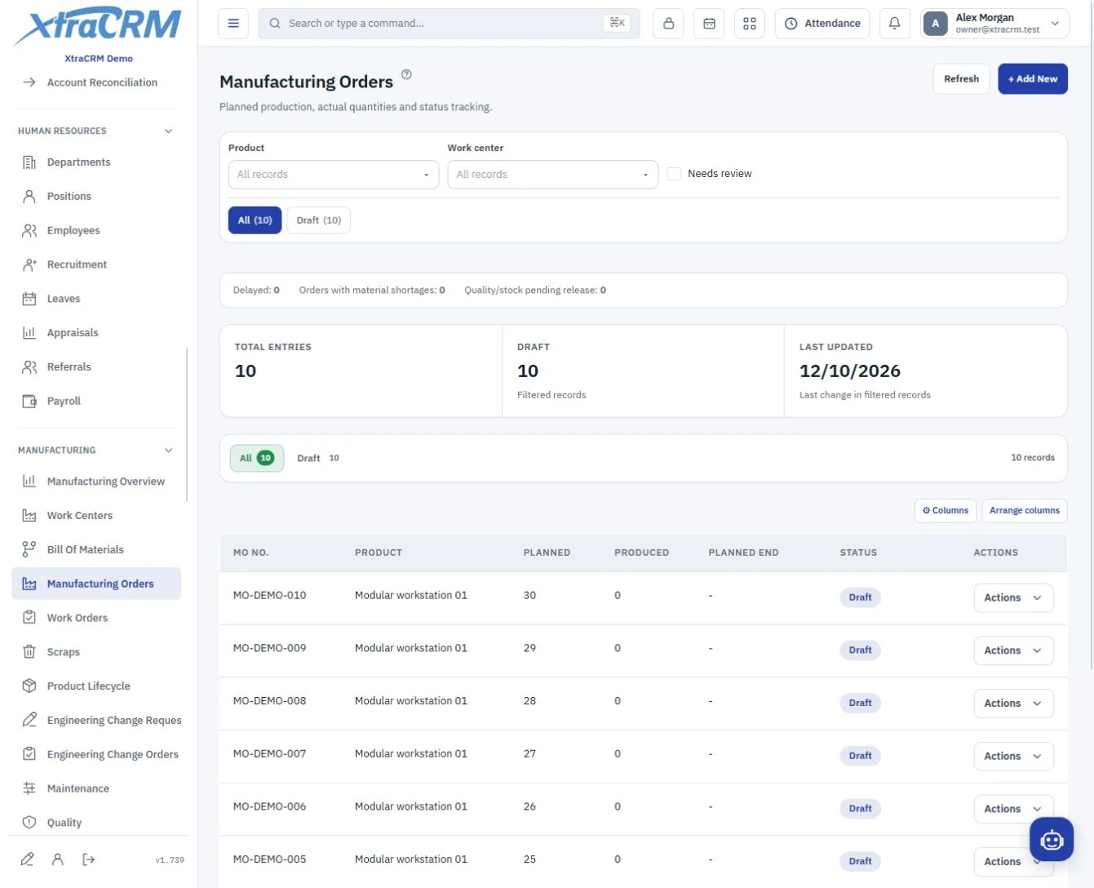This screenshot has height=888, width=1094.
Task: Open Actions dropdown for MO-DEMO-008
Action: point(1013,703)
